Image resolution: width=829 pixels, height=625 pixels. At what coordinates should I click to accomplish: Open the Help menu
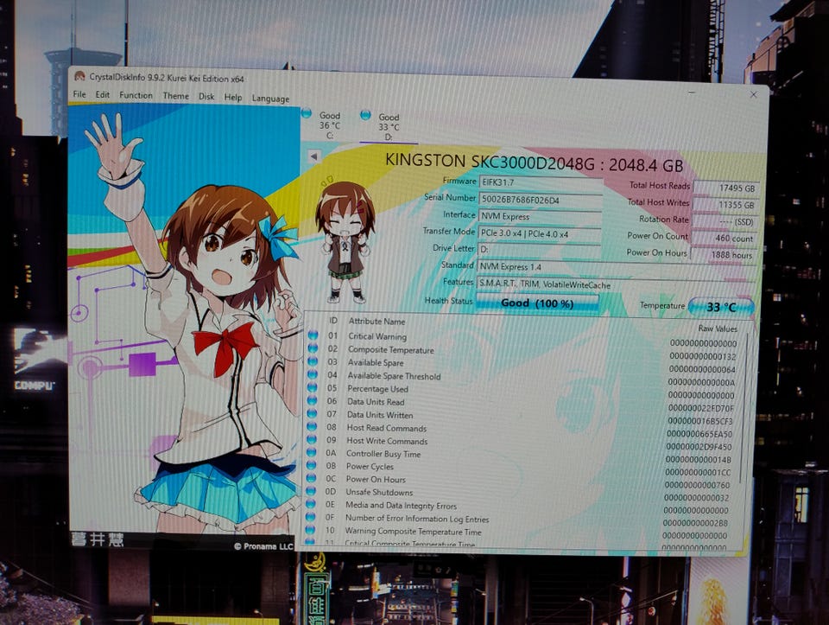(232, 97)
